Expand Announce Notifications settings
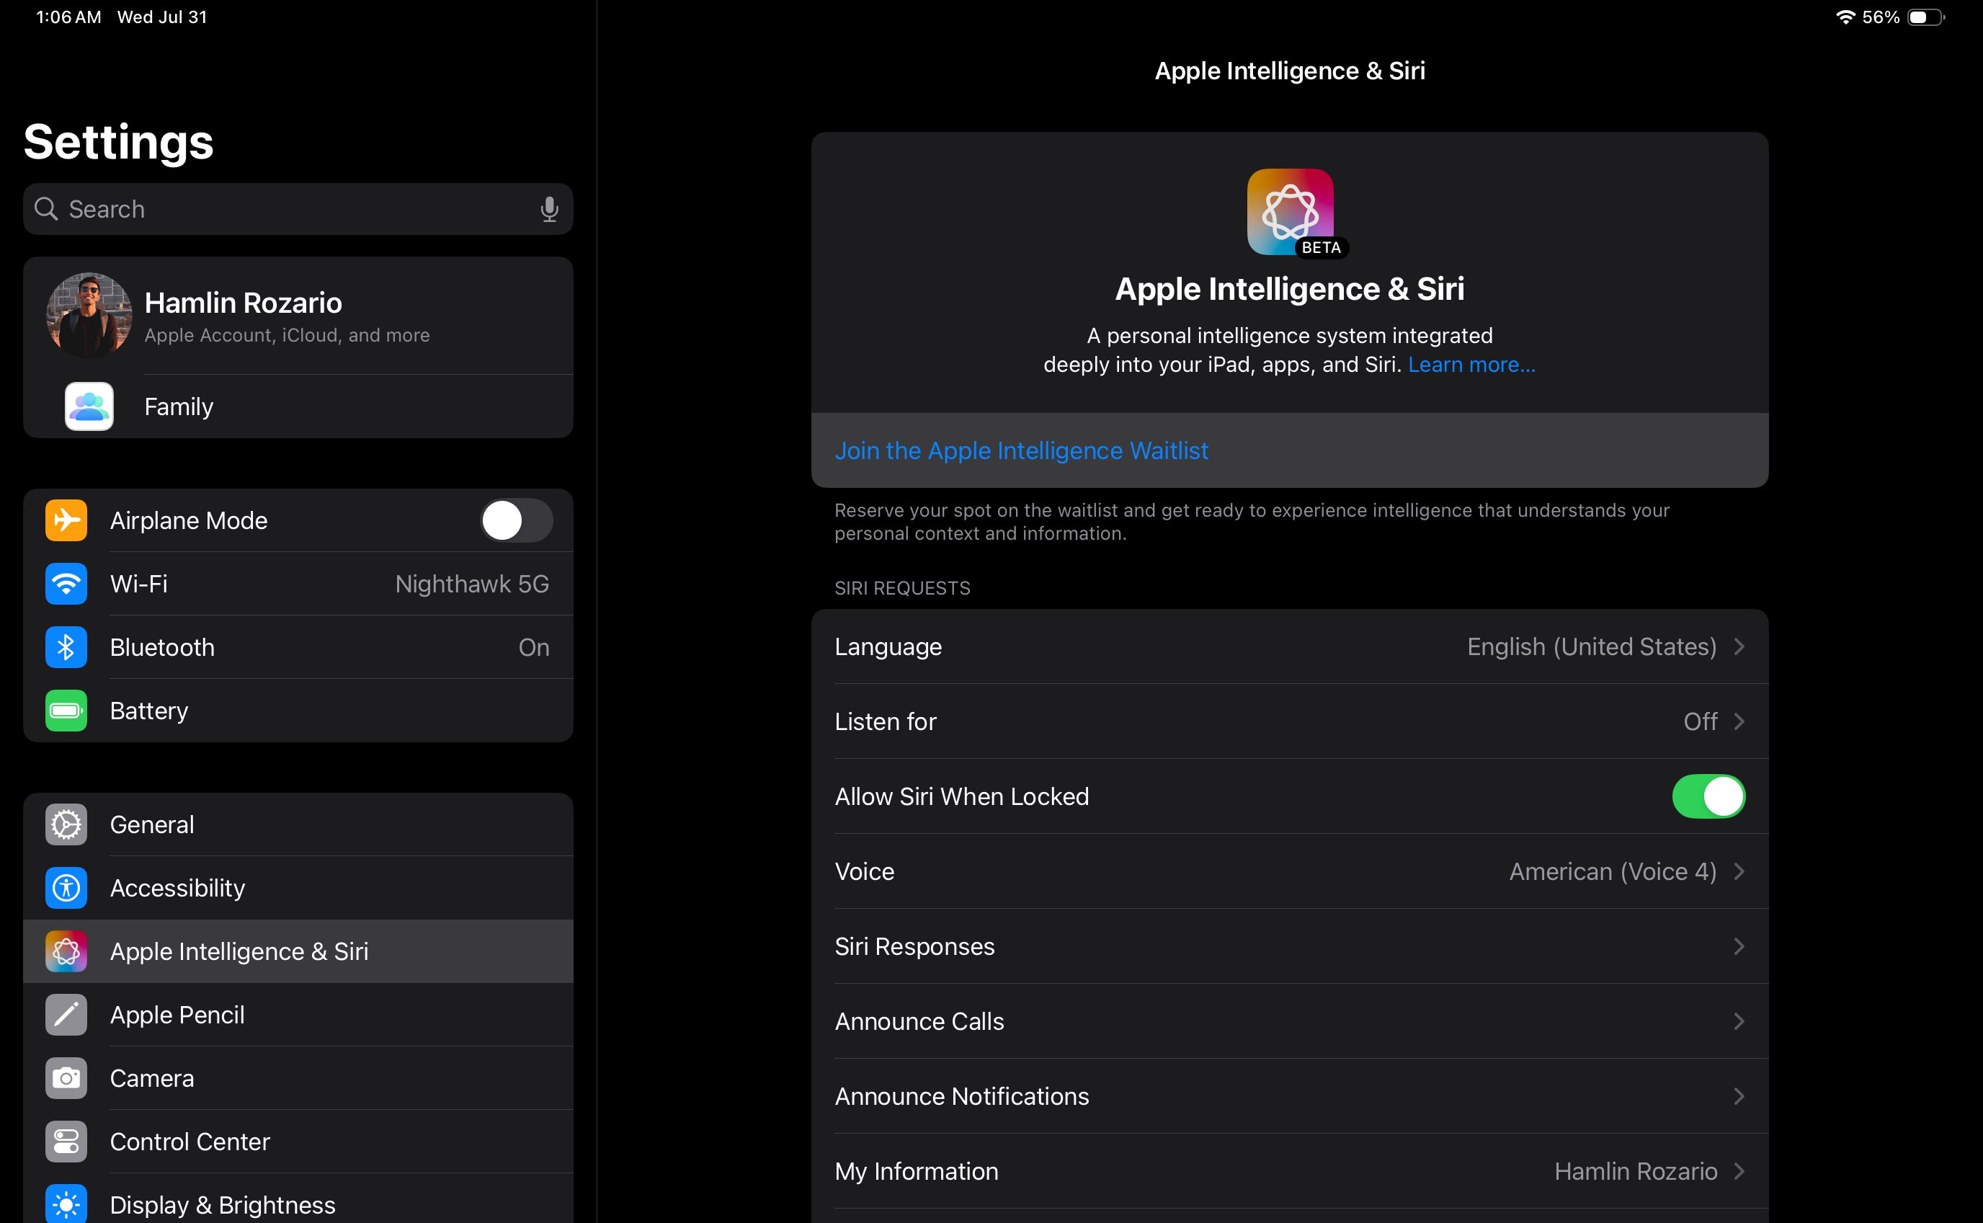1983x1223 pixels. click(x=1289, y=1095)
